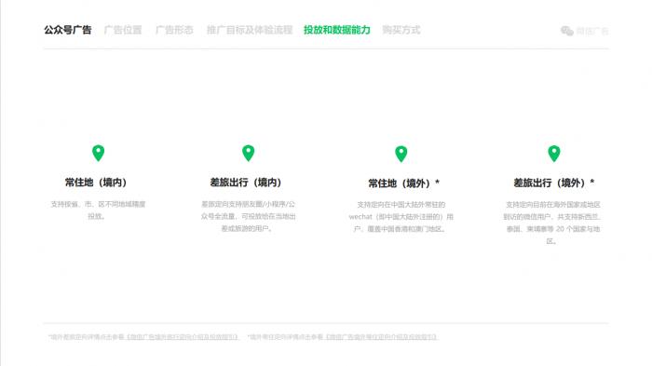Click the pin icon above 差旅出行（境内）
652x366 pixels.
[249, 153]
